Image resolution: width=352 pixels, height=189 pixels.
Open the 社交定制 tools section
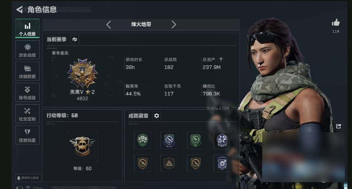pos(28,114)
